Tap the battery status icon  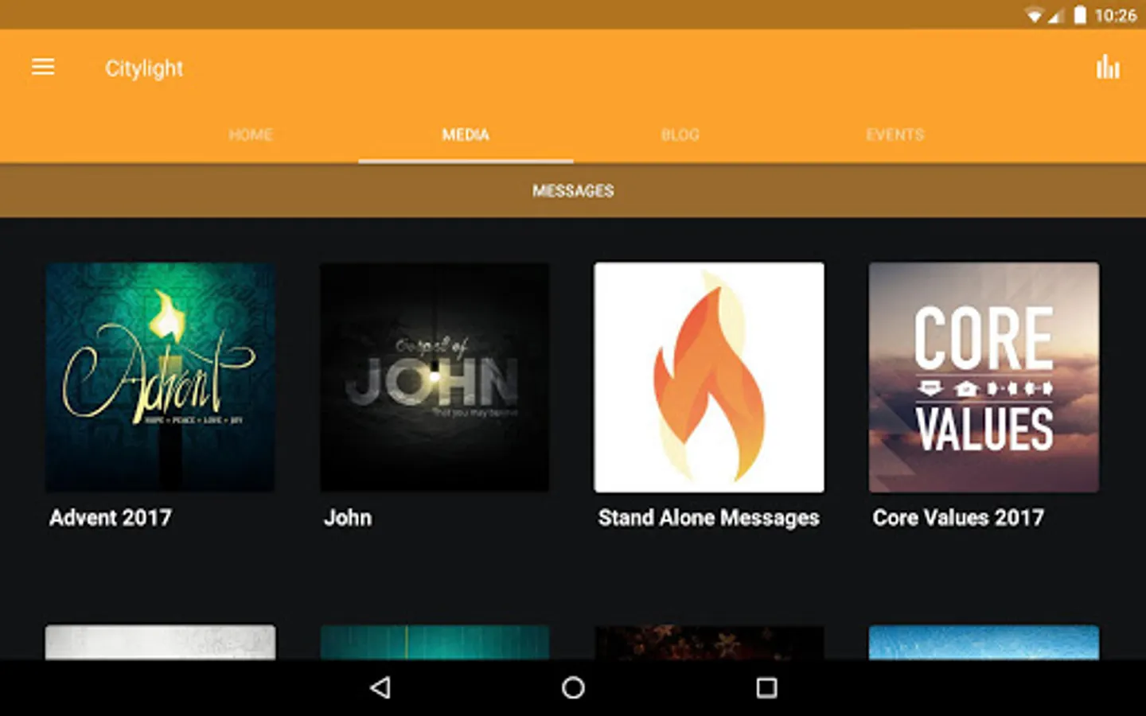coord(1080,14)
